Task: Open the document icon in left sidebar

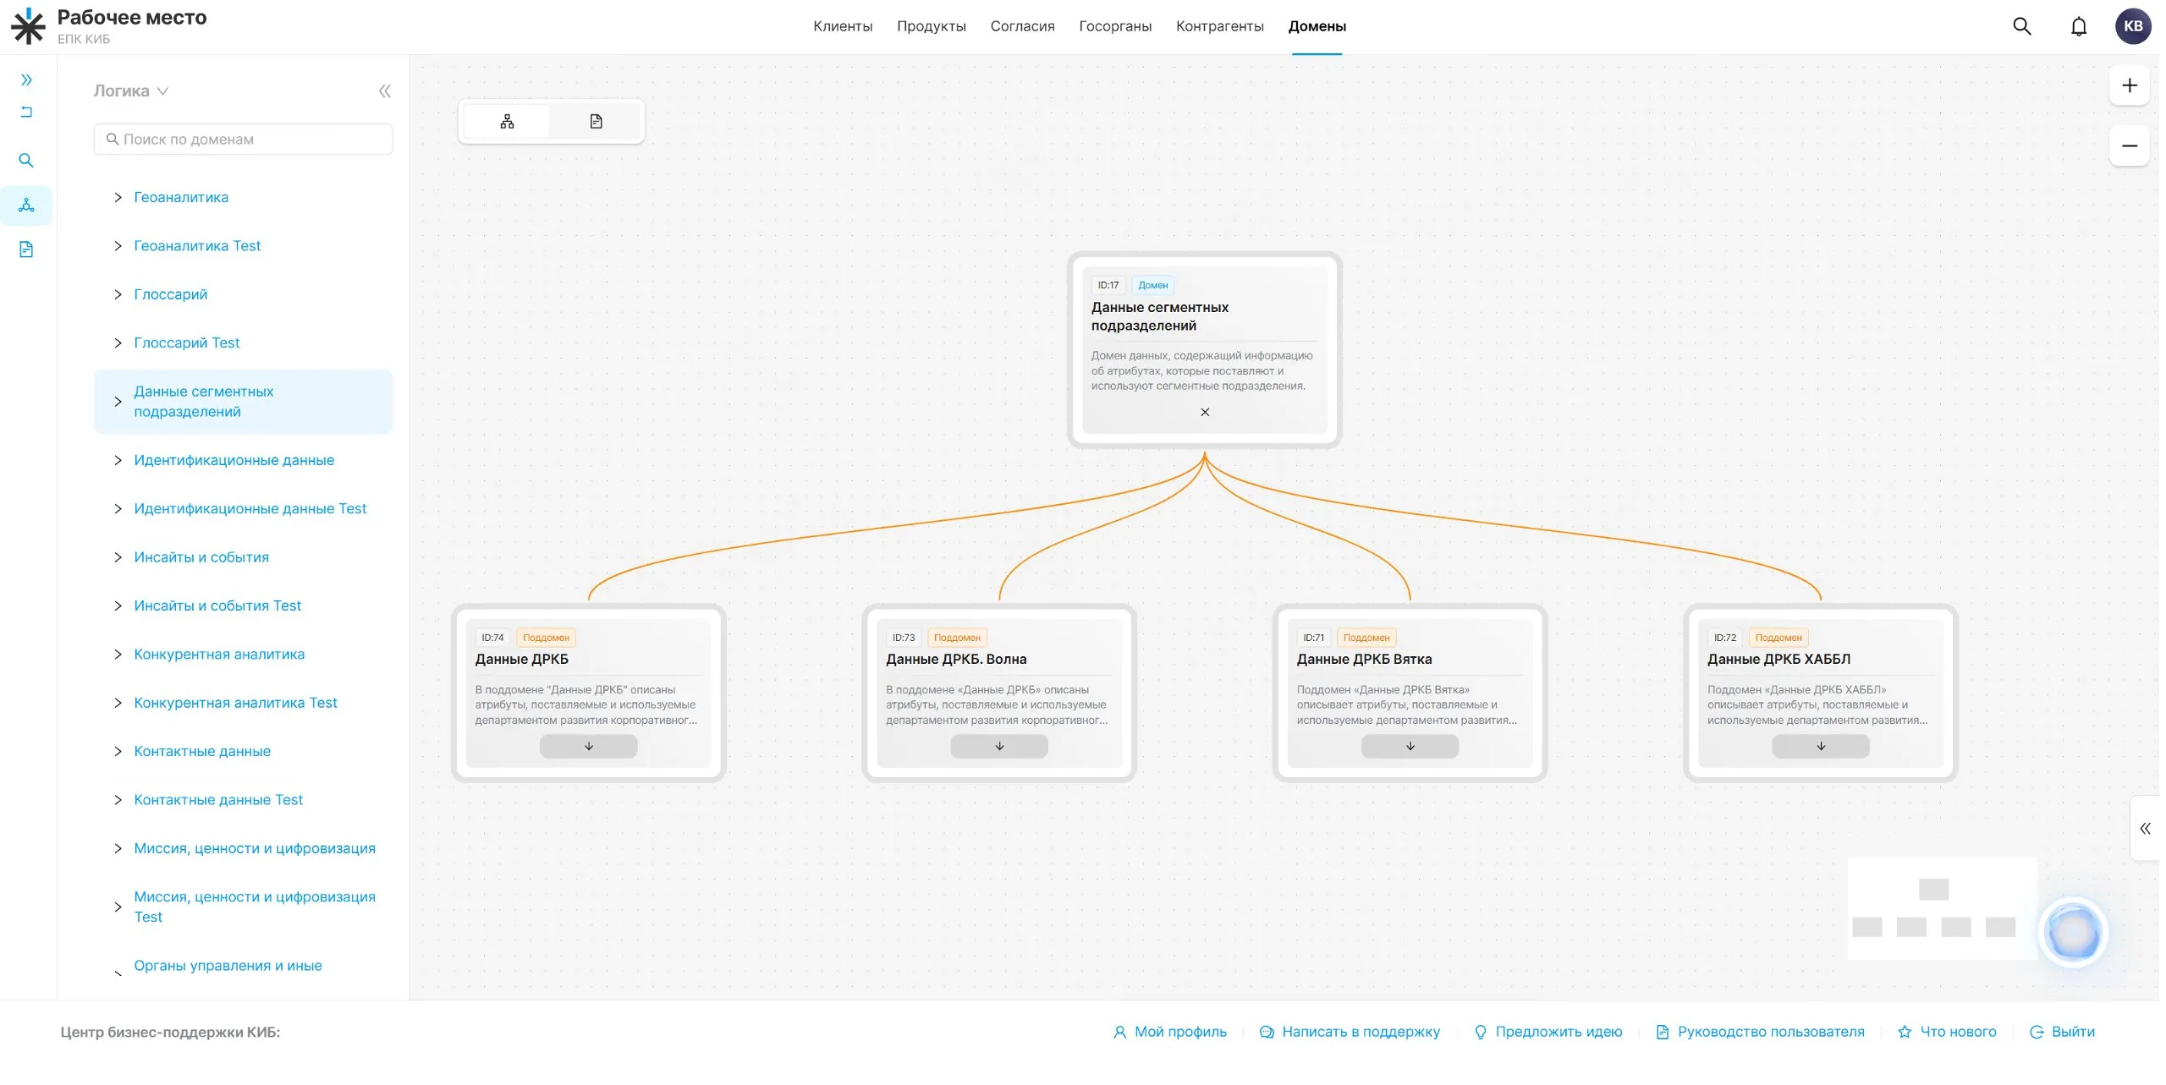Action: coord(26,249)
